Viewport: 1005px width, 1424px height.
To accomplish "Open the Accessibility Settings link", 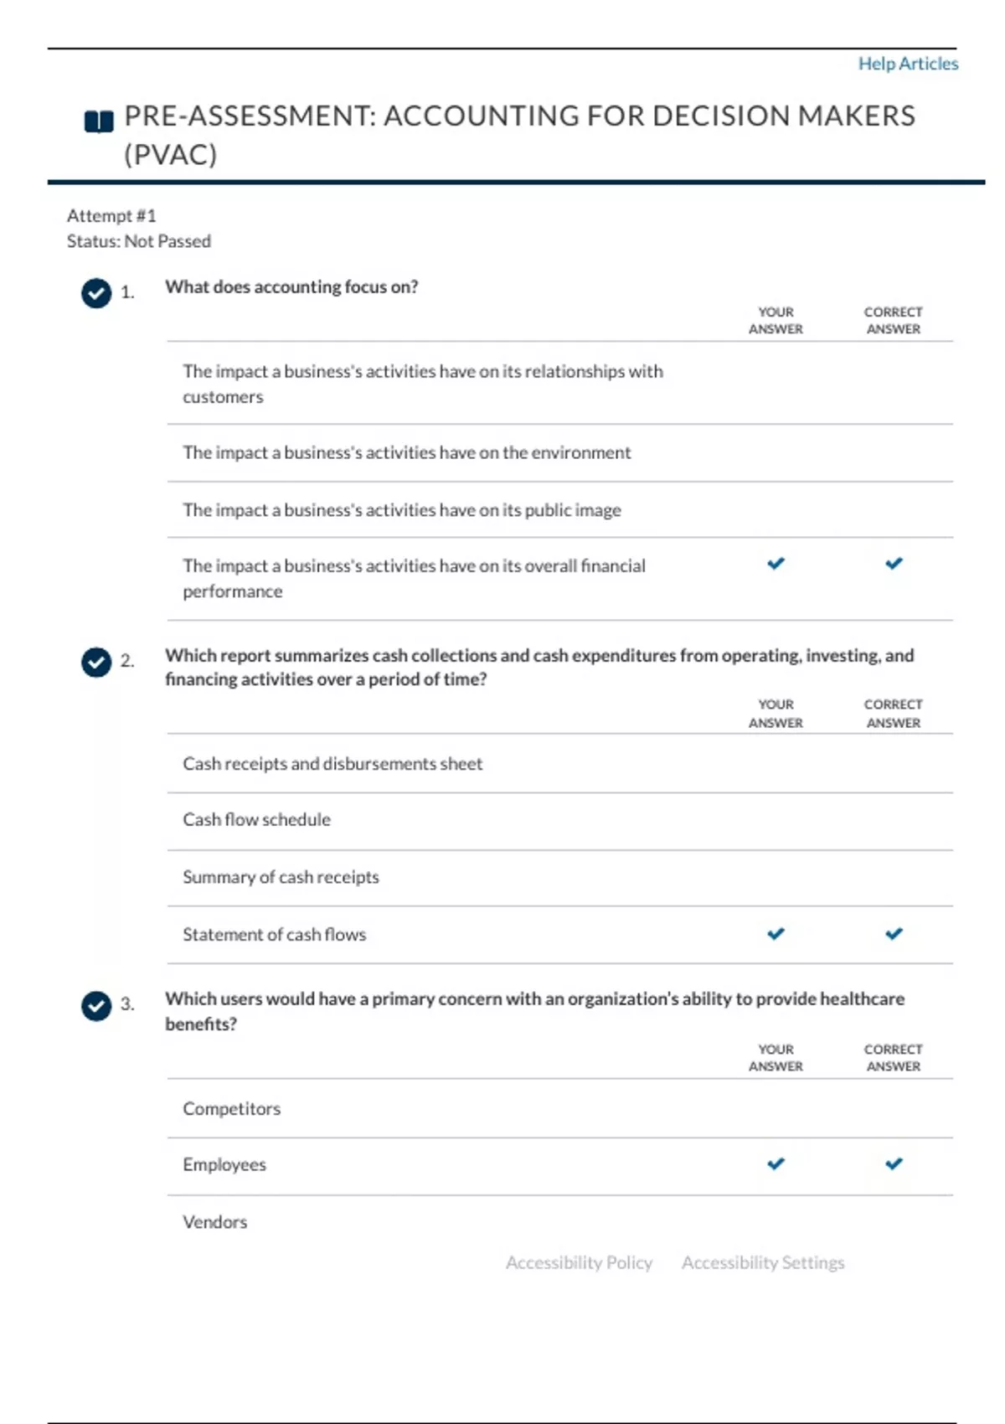I will 763,1262.
